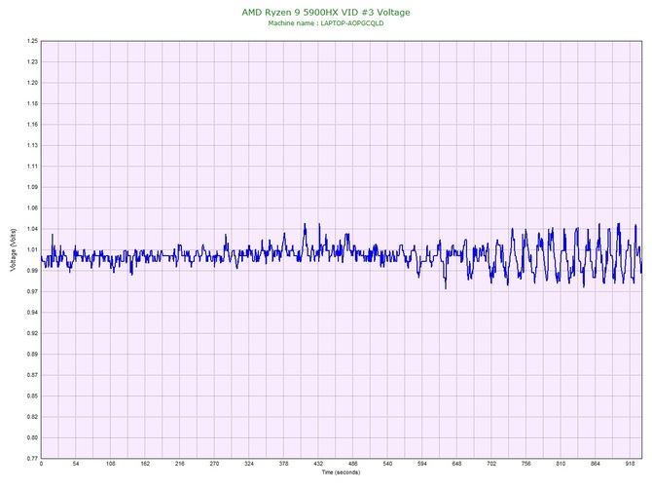Click the 648 seconds time axis label

[456, 464]
